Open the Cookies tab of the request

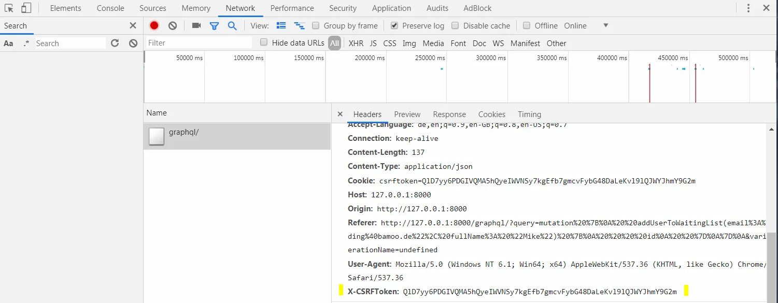click(491, 114)
